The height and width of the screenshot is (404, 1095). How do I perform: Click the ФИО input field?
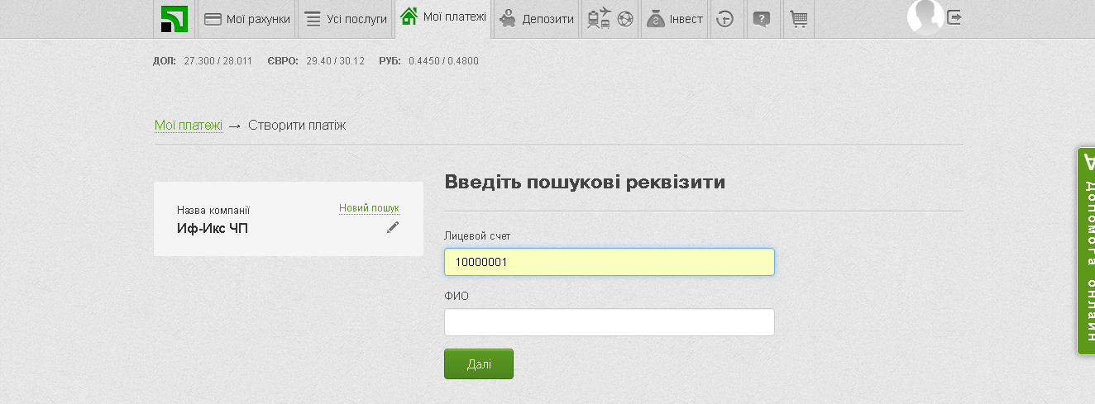[x=609, y=322]
